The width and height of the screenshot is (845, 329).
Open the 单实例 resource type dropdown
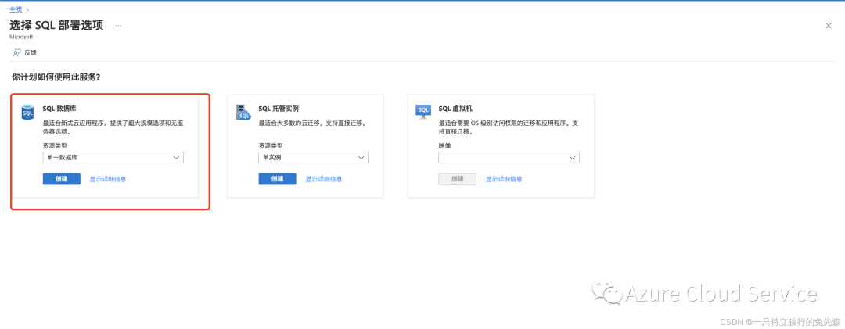coord(314,158)
